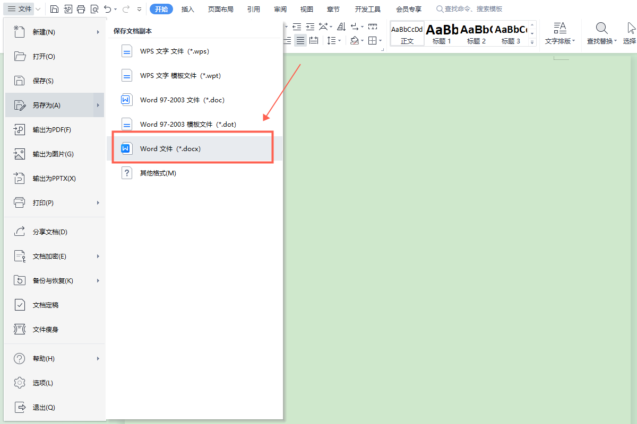This screenshot has width=637, height=424.
Task: Apply the 标题 3 style
Action: click(511, 33)
